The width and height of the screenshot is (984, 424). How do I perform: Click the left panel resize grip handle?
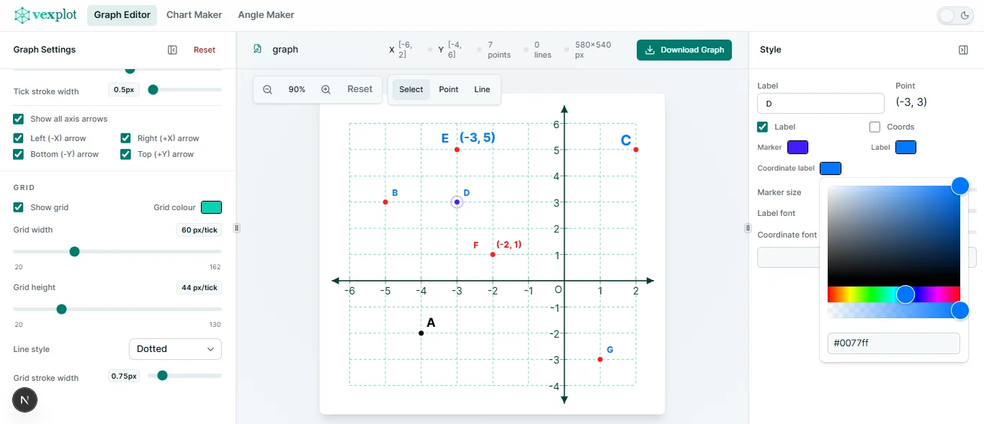click(236, 228)
